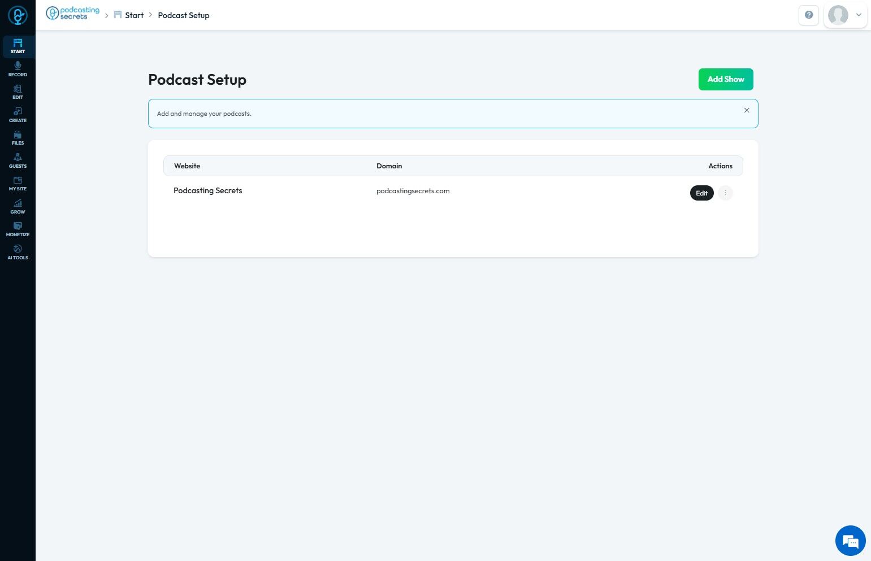Image resolution: width=871 pixels, height=561 pixels.
Task: Open more actions for Podcasting Secrets row
Action: 725,193
